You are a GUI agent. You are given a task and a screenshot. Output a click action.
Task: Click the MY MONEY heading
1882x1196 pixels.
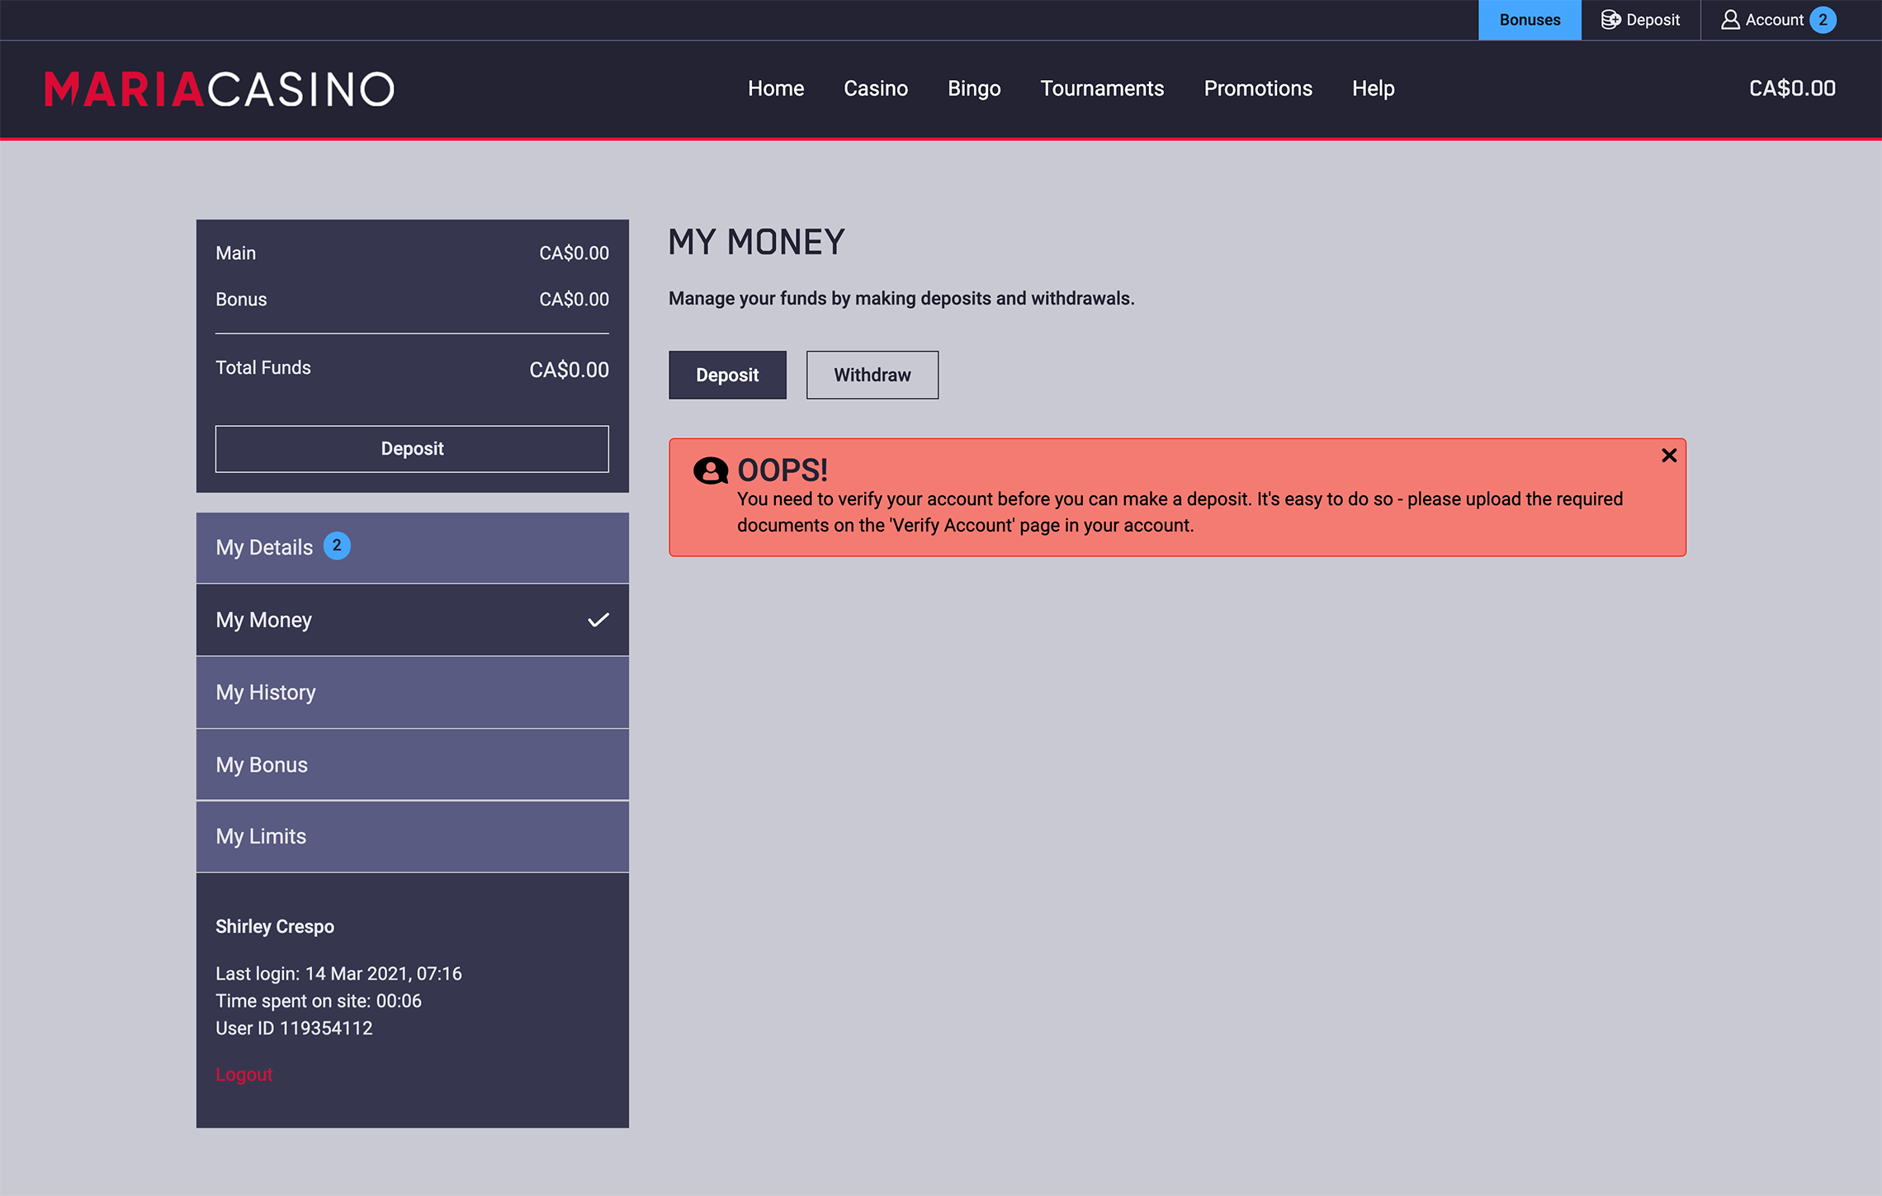(x=757, y=243)
